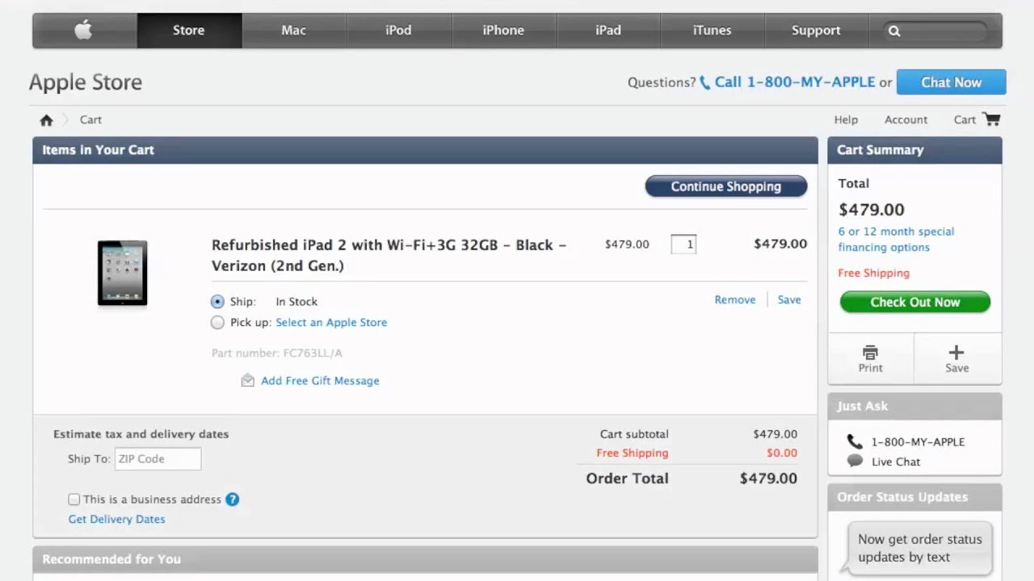Click the Continue Shopping button

coord(725,186)
